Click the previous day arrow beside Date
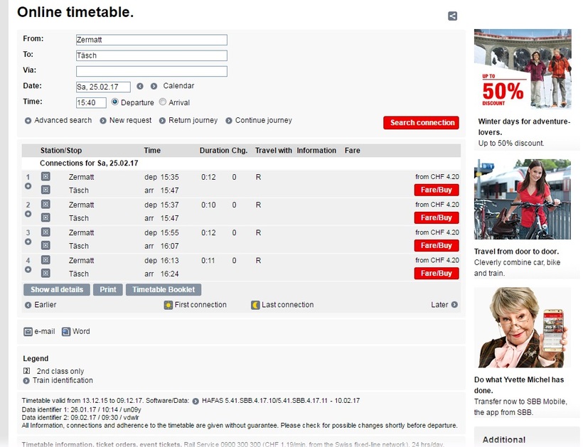The height and width of the screenshot is (447, 583). pyautogui.click(x=140, y=86)
